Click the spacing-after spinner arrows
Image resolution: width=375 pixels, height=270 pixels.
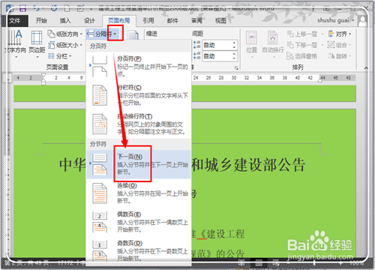[234, 56]
